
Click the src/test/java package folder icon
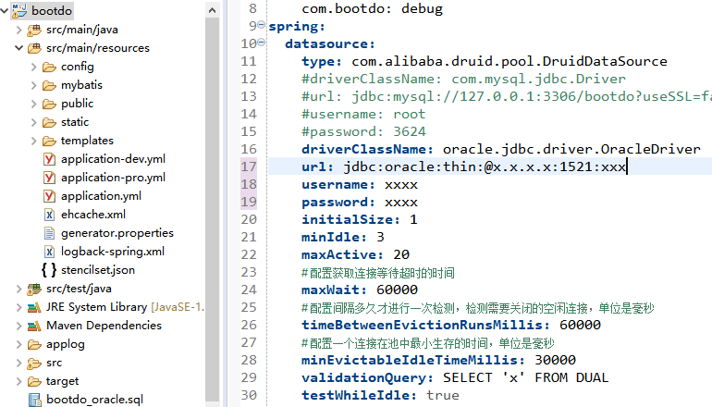(x=34, y=290)
